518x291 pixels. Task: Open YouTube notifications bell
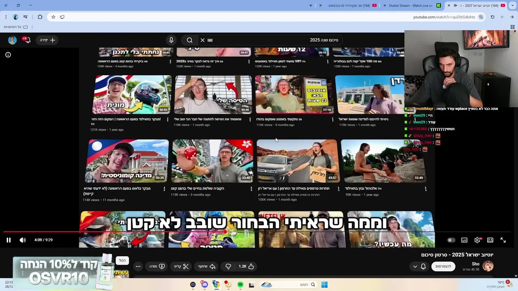[x=27, y=40]
